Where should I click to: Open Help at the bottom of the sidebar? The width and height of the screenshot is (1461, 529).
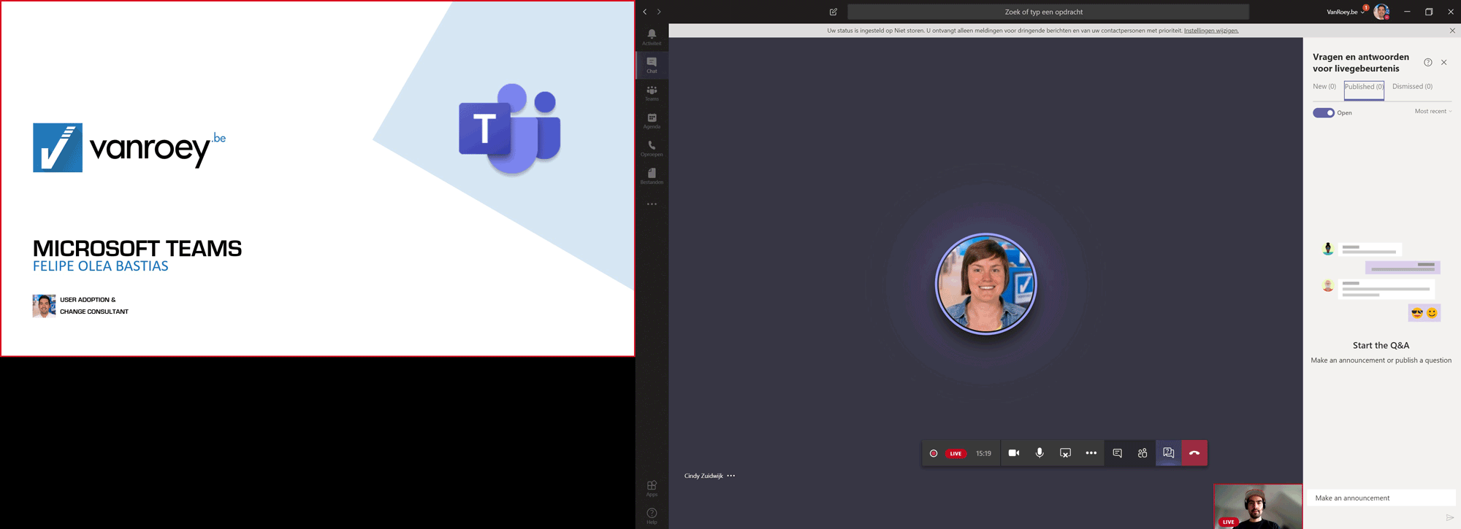[x=652, y=516]
